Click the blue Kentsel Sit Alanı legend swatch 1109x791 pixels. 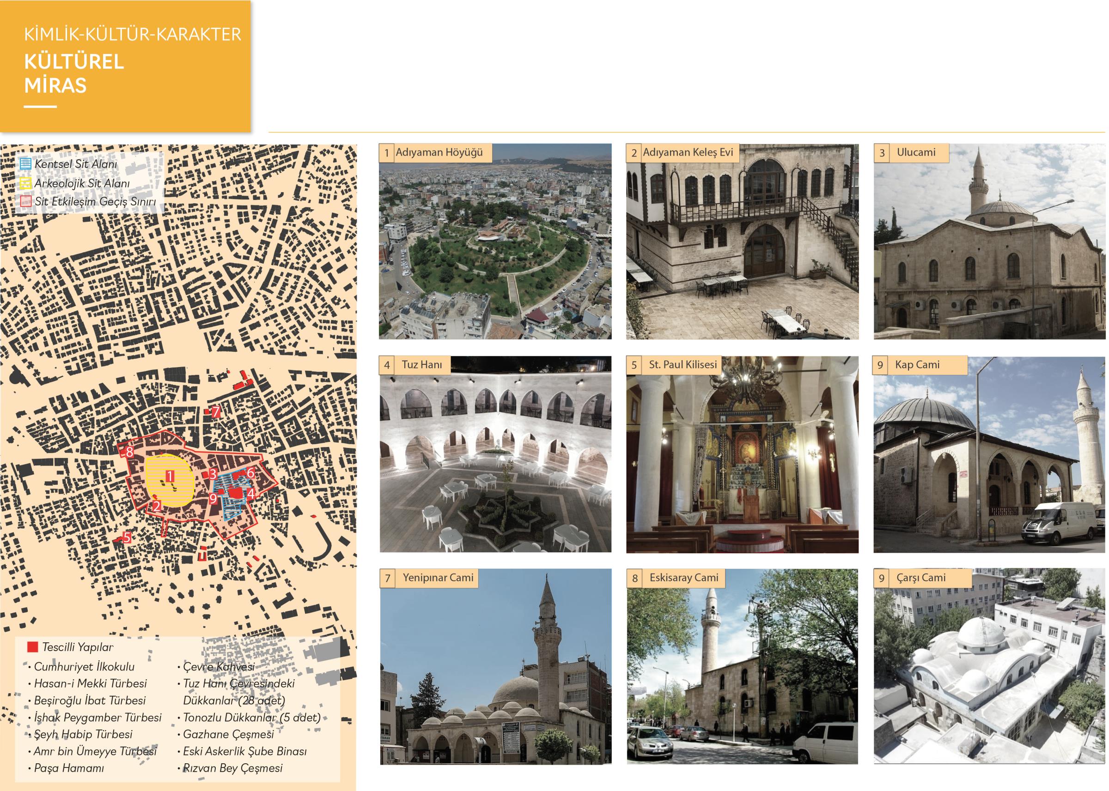click(26, 163)
